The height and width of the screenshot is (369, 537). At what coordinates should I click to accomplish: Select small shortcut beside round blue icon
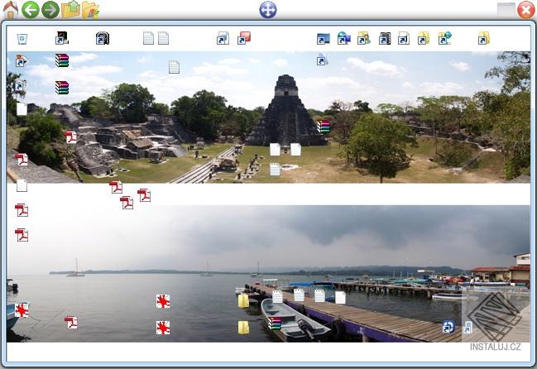pos(467,328)
